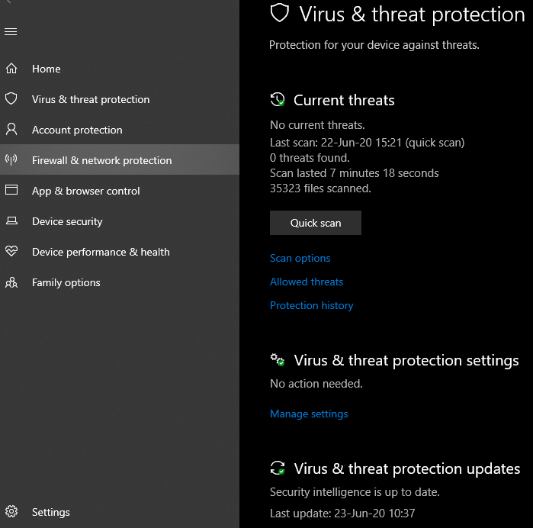
Task: Click the Settings gear icon
Action: (11, 512)
